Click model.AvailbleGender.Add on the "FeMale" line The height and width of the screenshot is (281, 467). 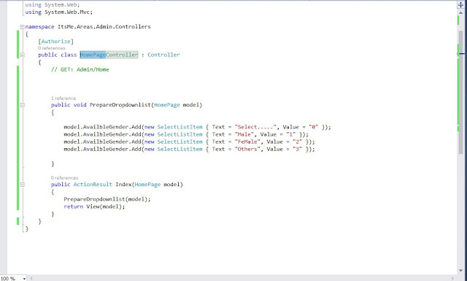coord(102,142)
